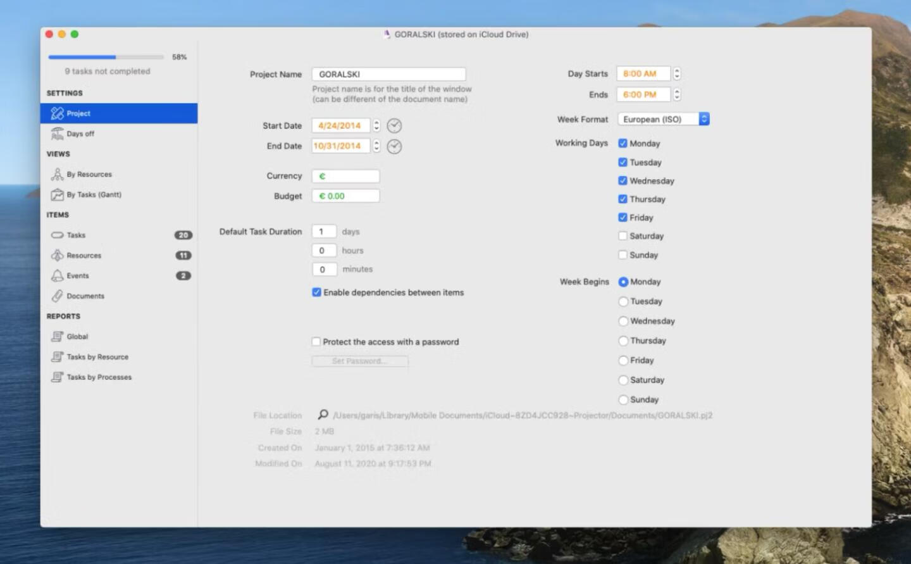The width and height of the screenshot is (911, 564).
Task: Click the Modified On date value
Action: click(x=373, y=463)
